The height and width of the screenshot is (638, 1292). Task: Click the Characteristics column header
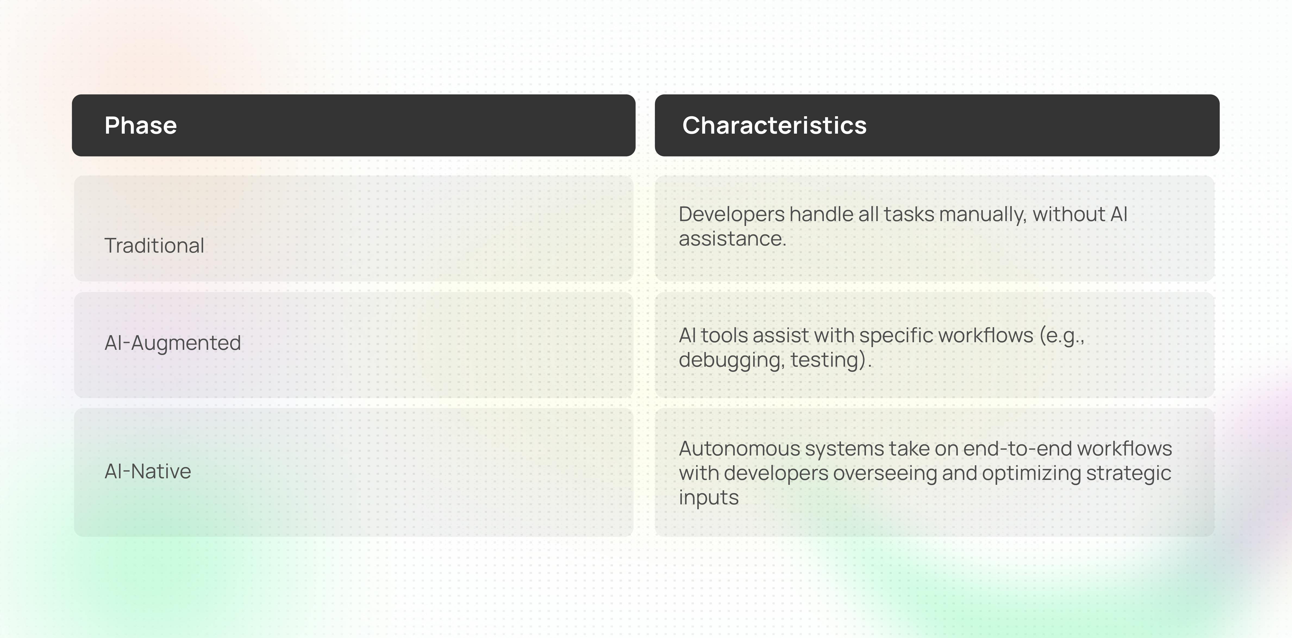coord(774,125)
